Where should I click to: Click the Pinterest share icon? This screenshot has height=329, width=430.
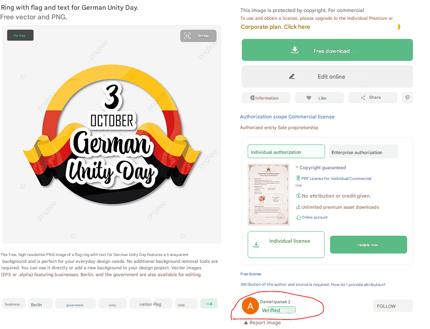click(x=407, y=98)
